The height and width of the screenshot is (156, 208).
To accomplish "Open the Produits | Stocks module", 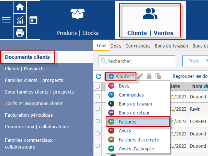I will coord(78,20).
